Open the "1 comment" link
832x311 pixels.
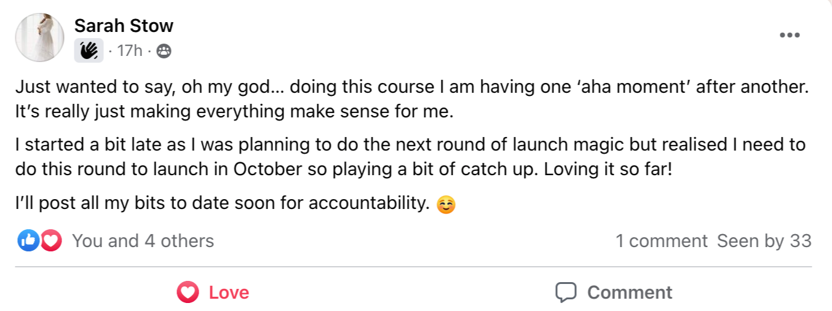click(661, 241)
